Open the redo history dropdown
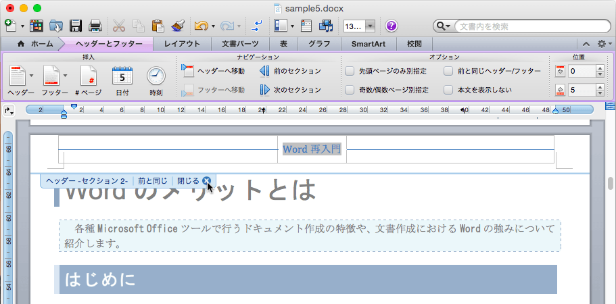Viewport: 616px width, 304px height. tap(239, 26)
